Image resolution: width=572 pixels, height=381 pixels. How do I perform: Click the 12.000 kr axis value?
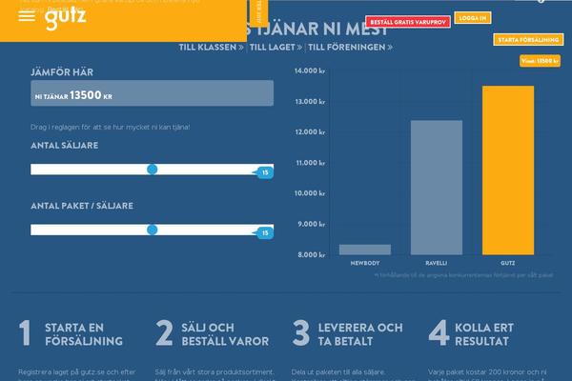(x=310, y=132)
